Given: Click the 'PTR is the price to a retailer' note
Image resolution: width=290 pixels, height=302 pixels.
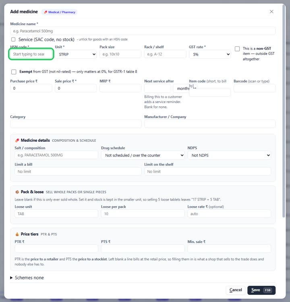Looking at the screenshot, I should [x=139, y=262].
